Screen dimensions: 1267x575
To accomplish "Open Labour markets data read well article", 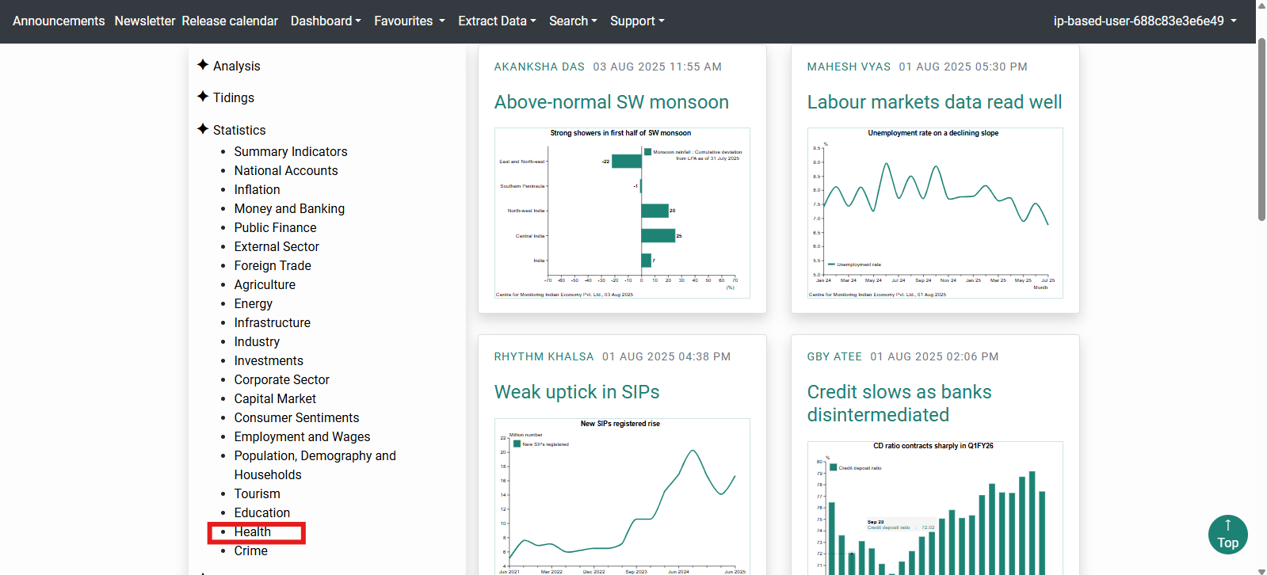I will pyautogui.click(x=934, y=102).
